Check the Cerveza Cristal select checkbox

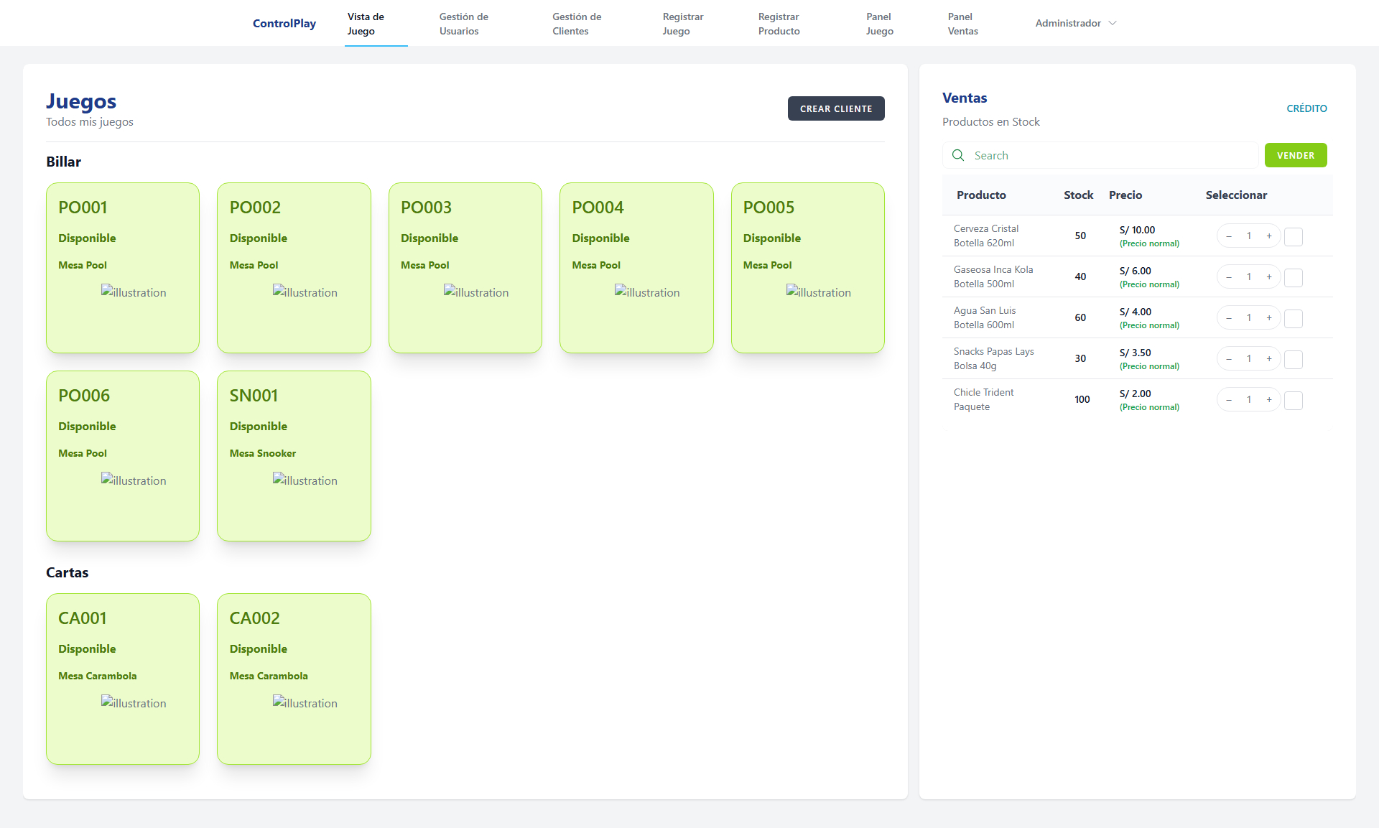pos(1294,236)
